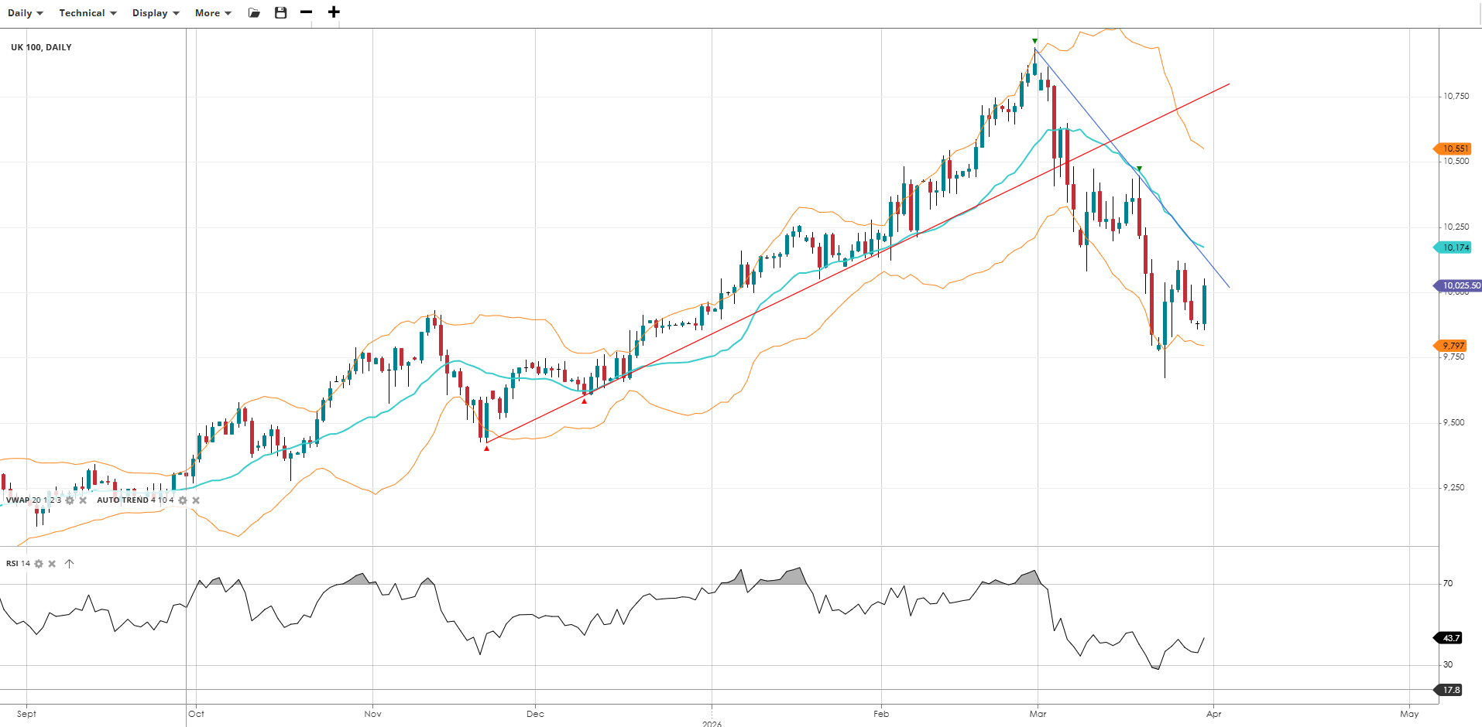Open Auto Trend indicator settings gear
This screenshot has height=727, width=1482.
[183, 500]
